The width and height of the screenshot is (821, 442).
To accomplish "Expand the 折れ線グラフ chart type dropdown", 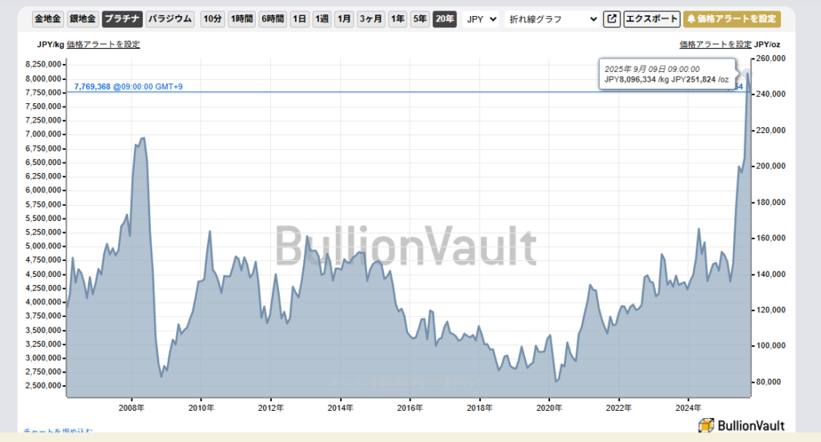I will [552, 18].
